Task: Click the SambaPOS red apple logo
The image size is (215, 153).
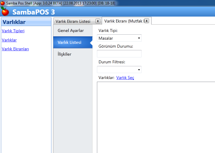Action: click(5, 12)
